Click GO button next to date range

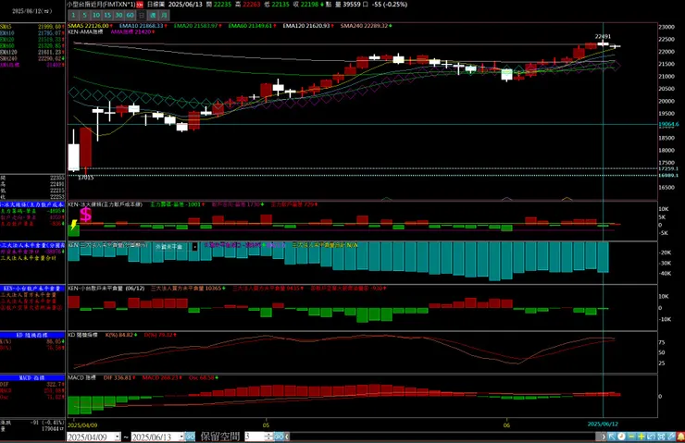point(190,437)
